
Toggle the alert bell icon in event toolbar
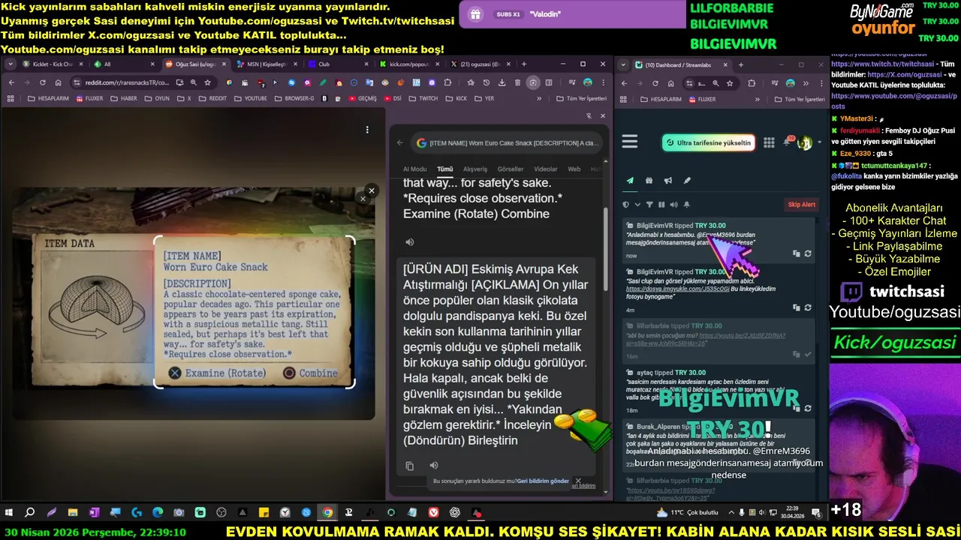pyautogui.click(x=686, y=205)
